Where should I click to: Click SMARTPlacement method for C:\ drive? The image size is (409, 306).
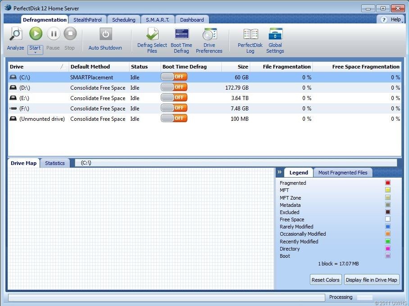[x=91, y=78]
